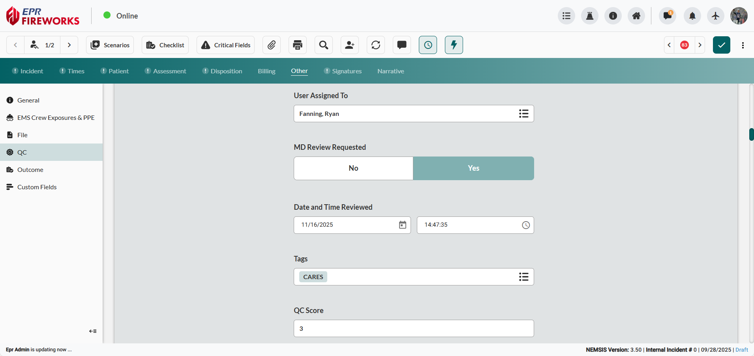This screenshot has height=356, width=754.
Task: Open the Critical Fields button
Action: (226, 45)
